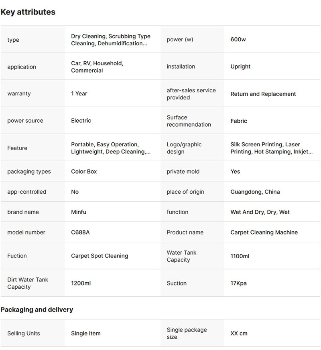Select the 'Color Box' packaging value
This screenshot has width=321, height=350.
point(84,172)
